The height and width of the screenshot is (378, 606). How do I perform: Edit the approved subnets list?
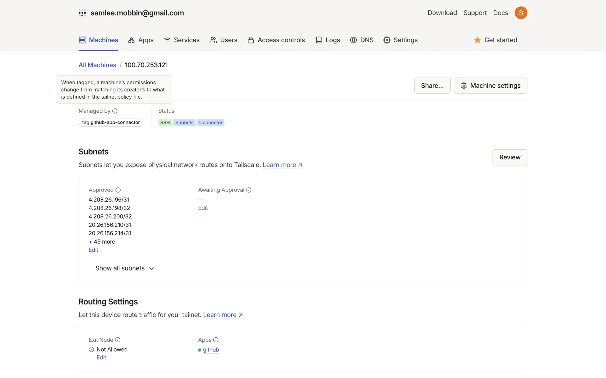[93, 250]
